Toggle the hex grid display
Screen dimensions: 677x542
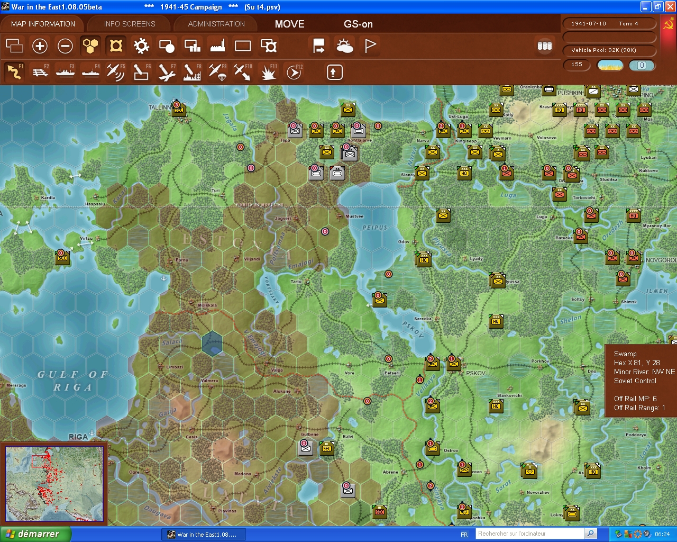click(x=90, y=46)
